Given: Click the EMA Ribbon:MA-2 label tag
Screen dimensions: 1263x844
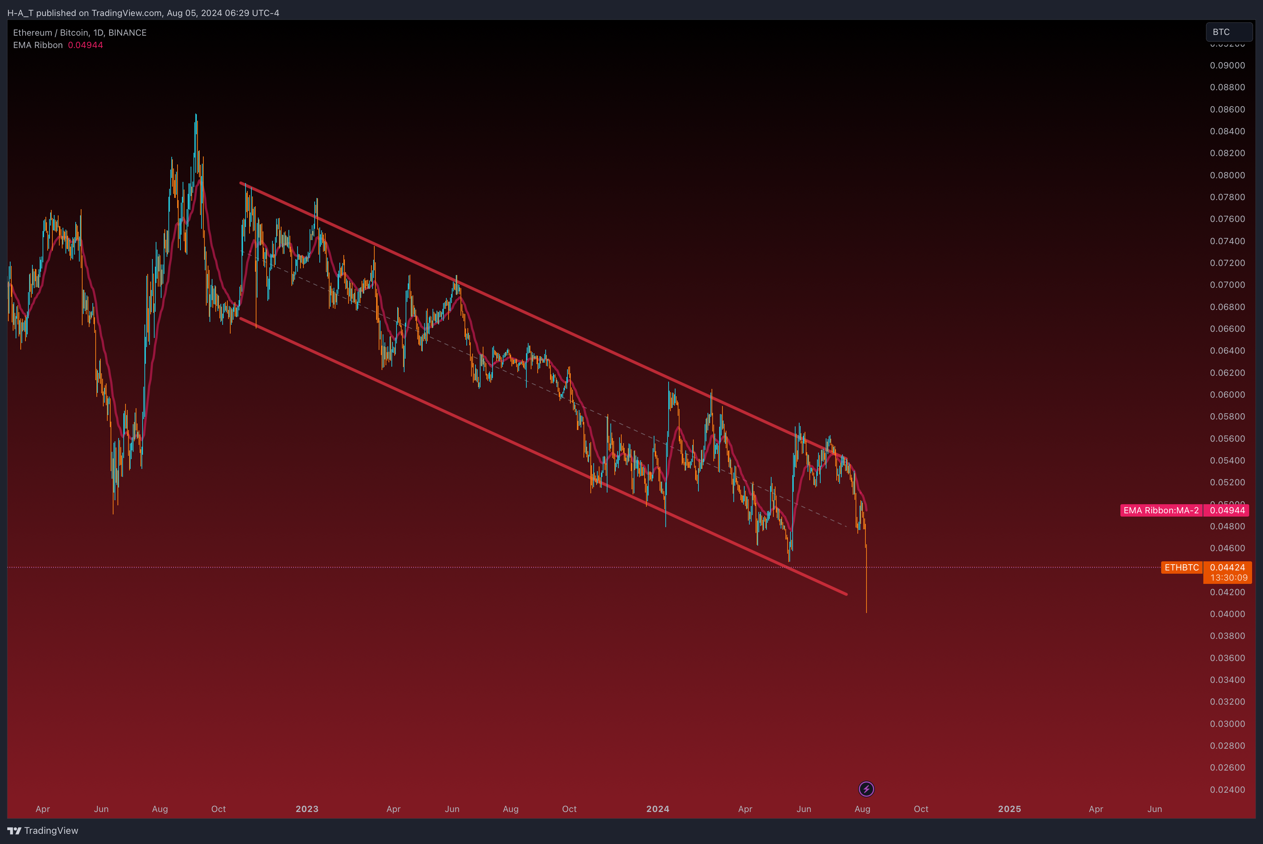Looking at the screenshot, I should click(x=1161, y=510).
